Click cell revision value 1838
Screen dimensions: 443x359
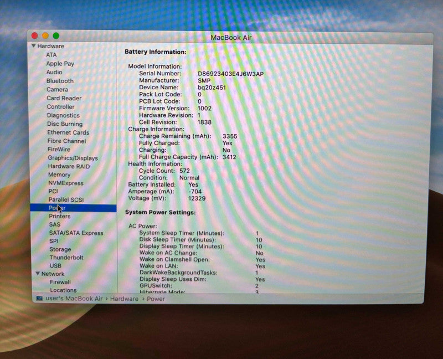point(204,122)
